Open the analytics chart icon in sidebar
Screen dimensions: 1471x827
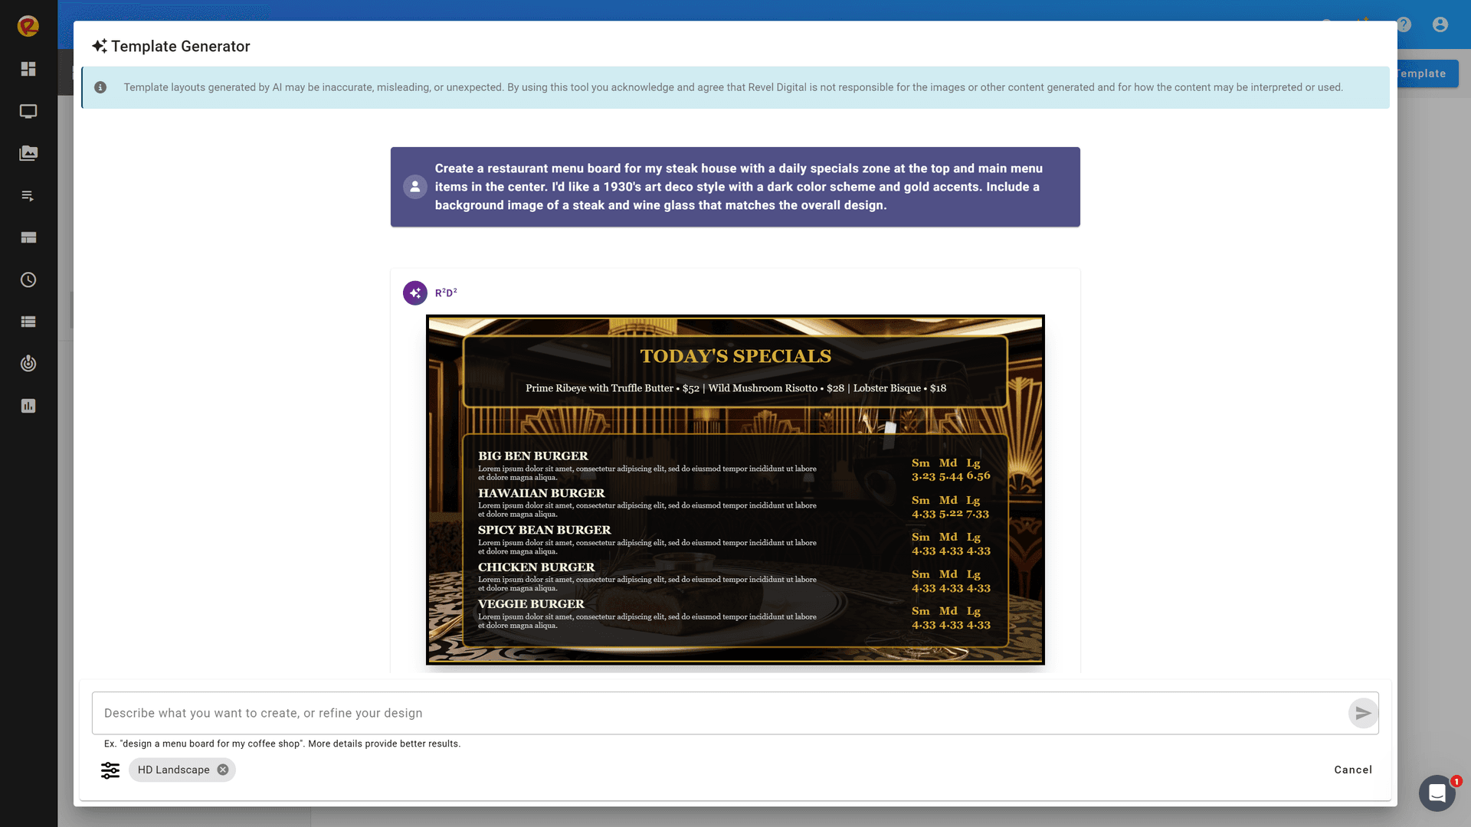pyautogui.click(x=28, y=406)
